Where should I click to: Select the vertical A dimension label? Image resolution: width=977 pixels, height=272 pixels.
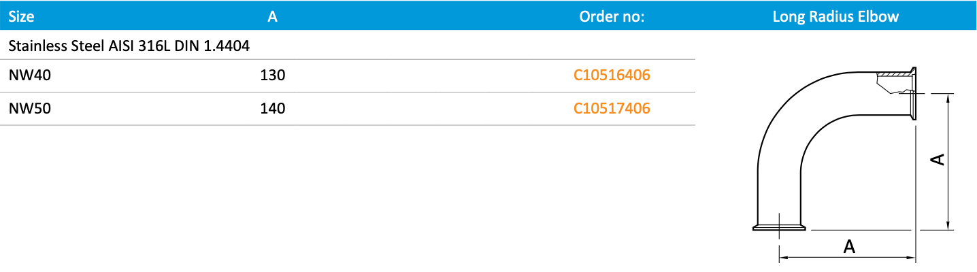click(x=937, y=160)
